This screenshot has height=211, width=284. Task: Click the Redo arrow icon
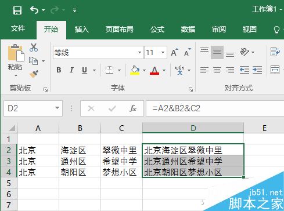55,10
